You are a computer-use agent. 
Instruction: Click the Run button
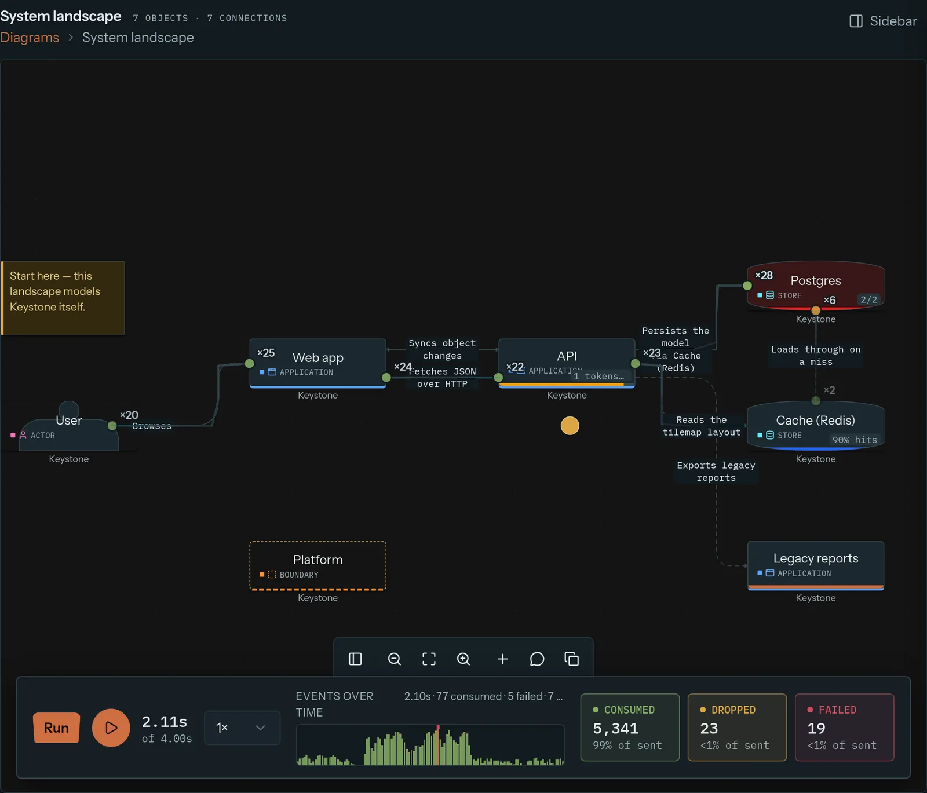coord(56,728)
